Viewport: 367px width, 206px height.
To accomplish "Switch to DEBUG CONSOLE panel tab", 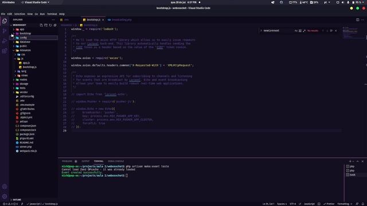I will coord(116,161).
